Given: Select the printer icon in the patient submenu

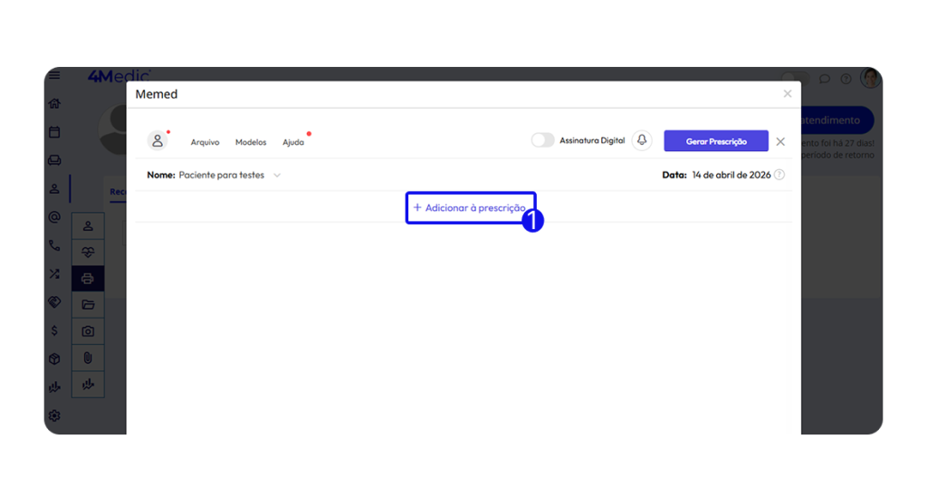Looking at the screenshot, I should [x=88, y=279].
